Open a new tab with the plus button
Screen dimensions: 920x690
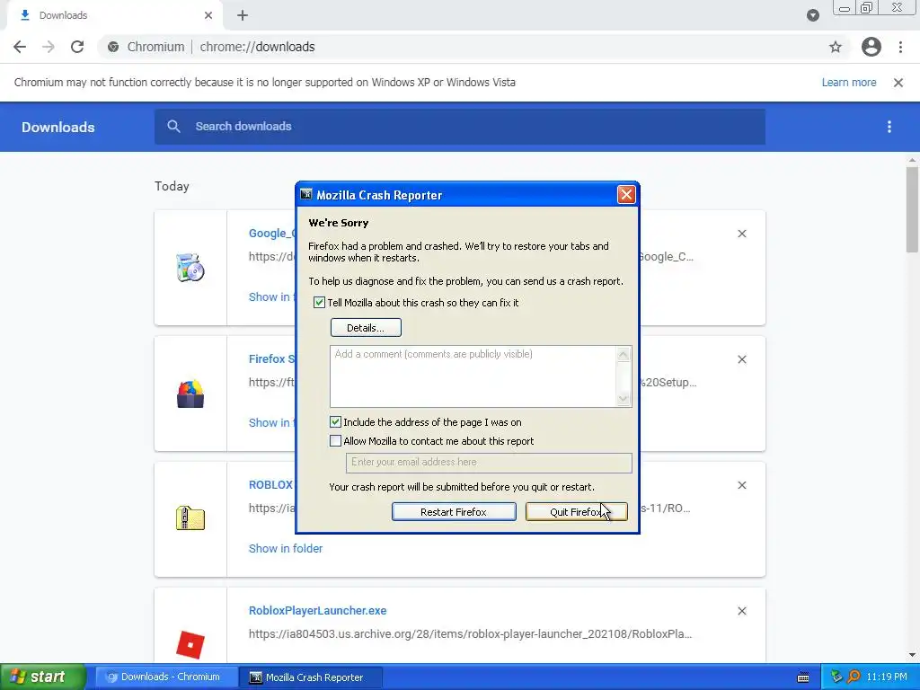click(243, 15)
